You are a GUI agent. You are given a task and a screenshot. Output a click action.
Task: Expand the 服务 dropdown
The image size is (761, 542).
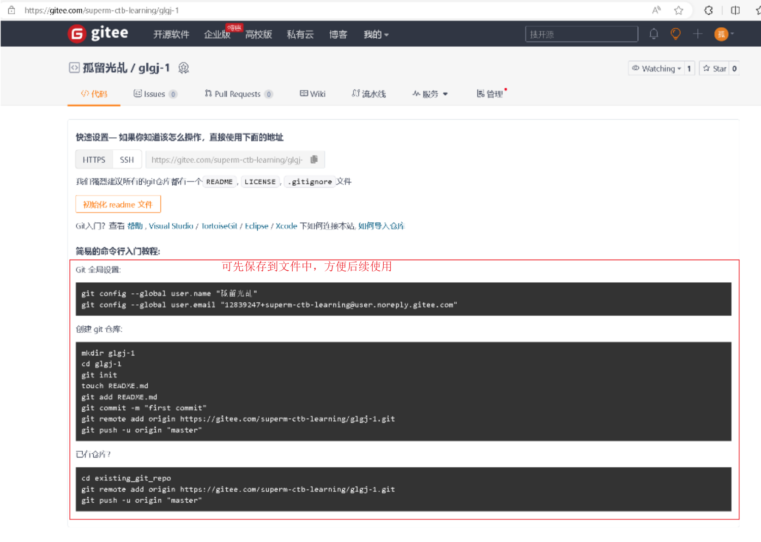tap(430, 94)
